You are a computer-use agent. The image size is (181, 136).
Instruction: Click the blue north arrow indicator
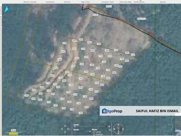(x=7, y=9)
